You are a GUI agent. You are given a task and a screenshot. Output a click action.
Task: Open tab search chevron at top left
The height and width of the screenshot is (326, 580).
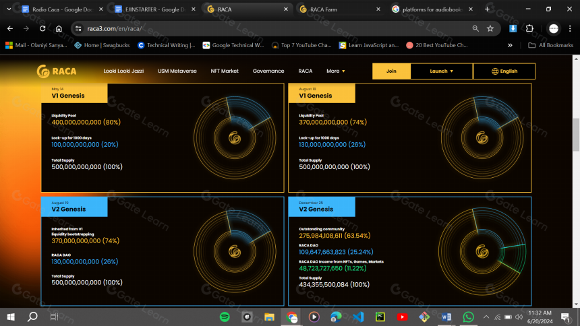pos(9,9)
